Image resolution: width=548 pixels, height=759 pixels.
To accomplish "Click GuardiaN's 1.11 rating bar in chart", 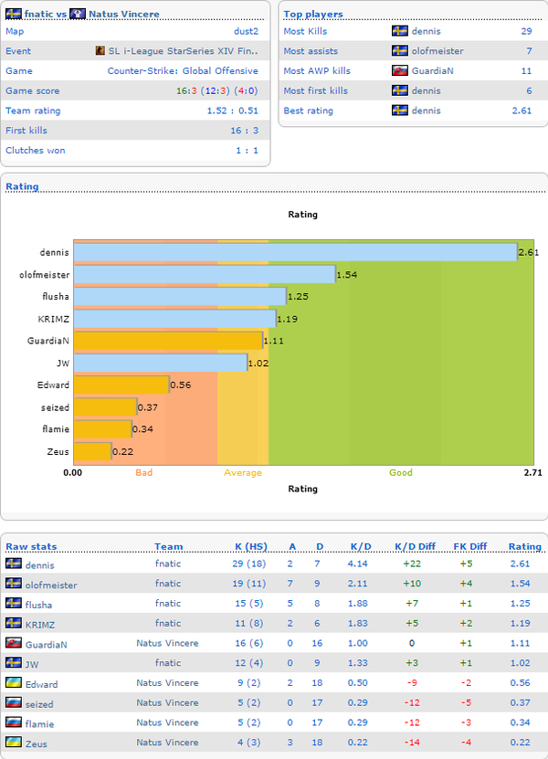I will (168, 341).
